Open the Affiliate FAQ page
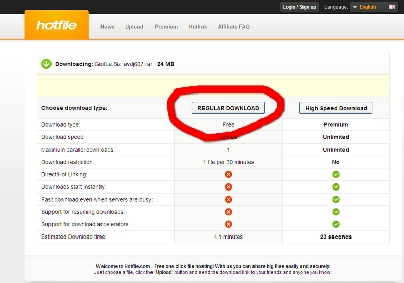This screenshot has width=404, height=283. [234, 27]
